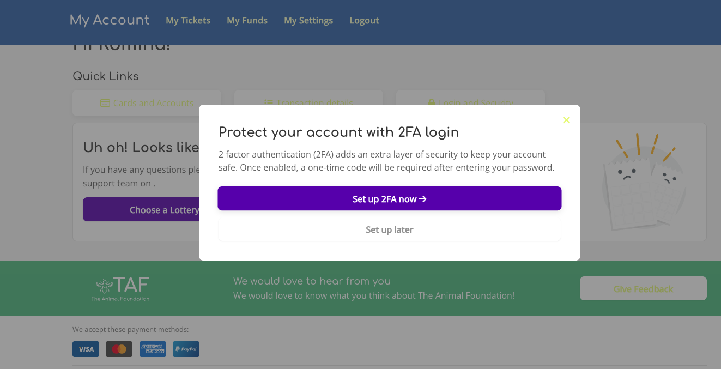Click the sad lottery tickets illustration
Screen dimensions: 721x369
643,183
